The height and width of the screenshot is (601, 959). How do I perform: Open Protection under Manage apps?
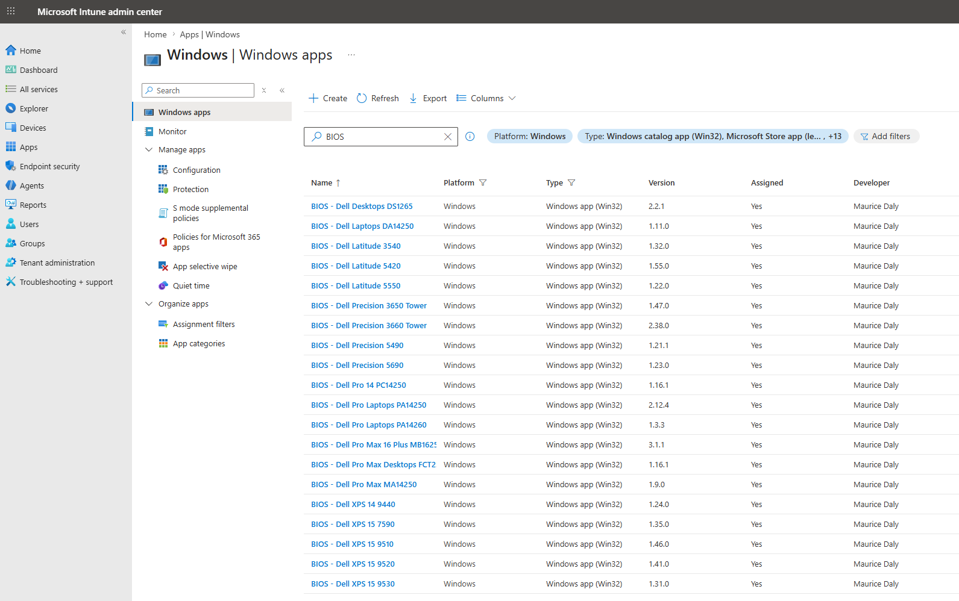(190, 189)
